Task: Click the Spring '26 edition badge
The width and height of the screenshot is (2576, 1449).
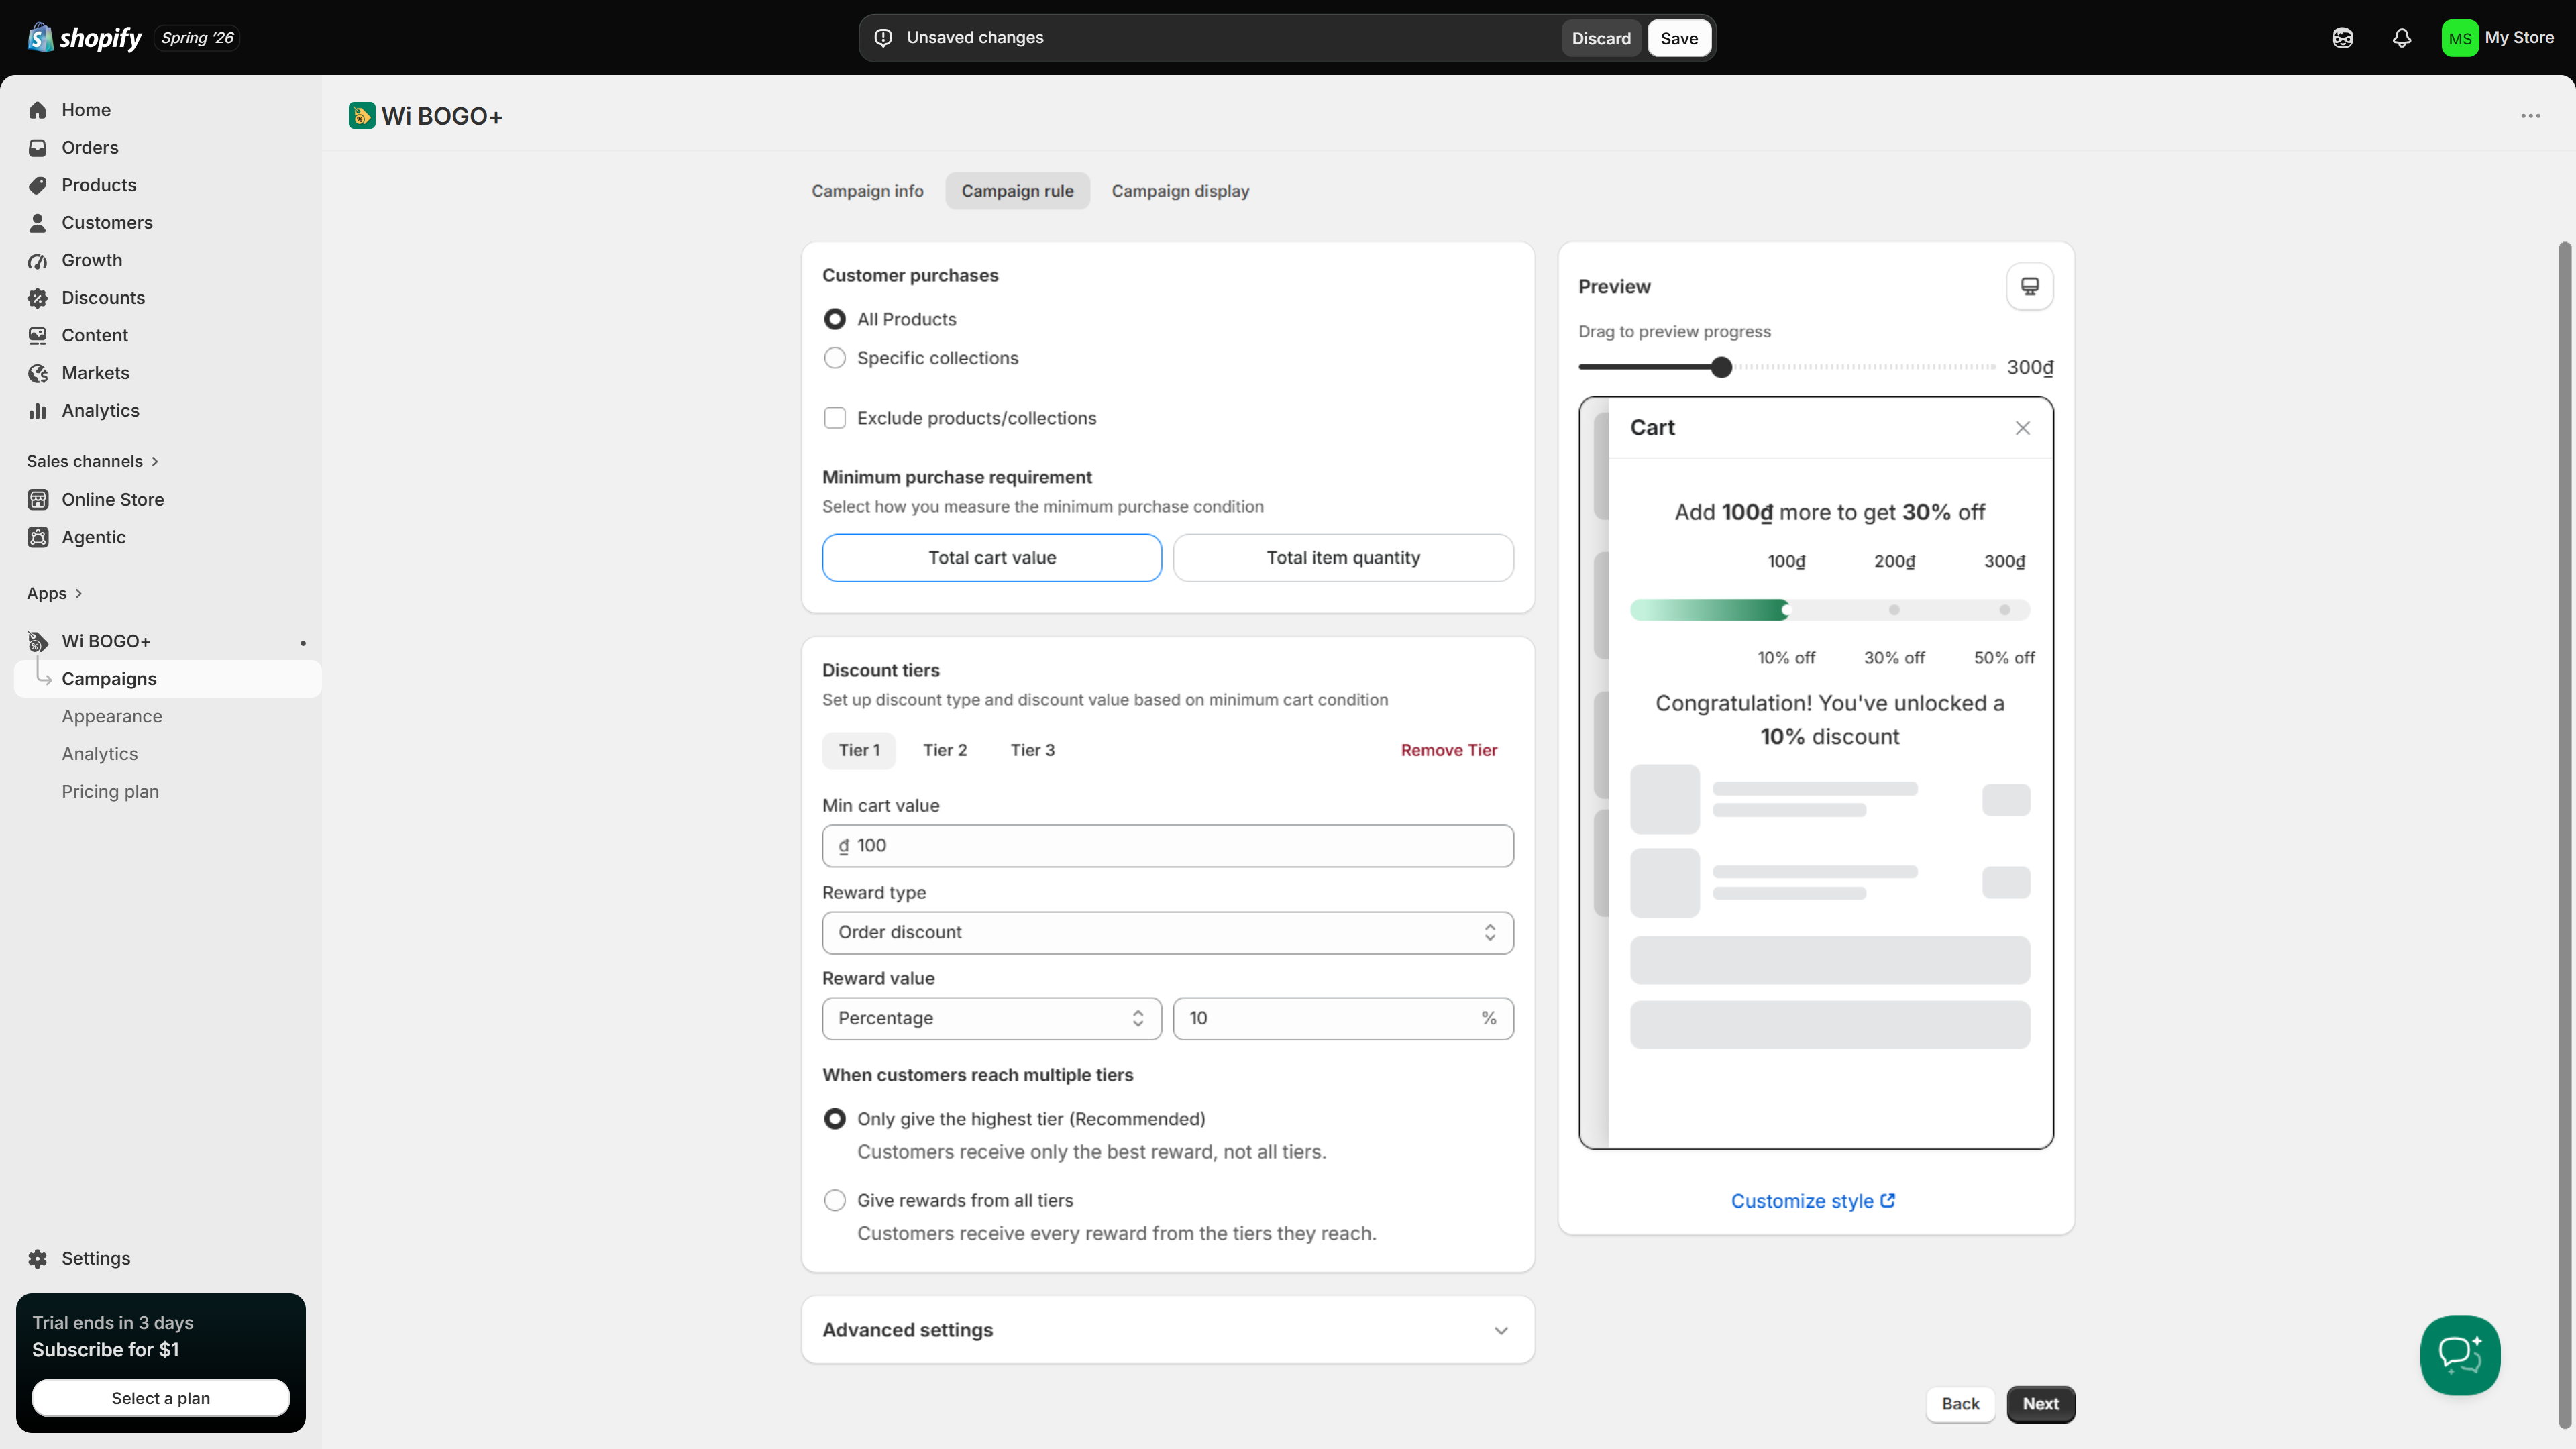Action: point(197,38)
